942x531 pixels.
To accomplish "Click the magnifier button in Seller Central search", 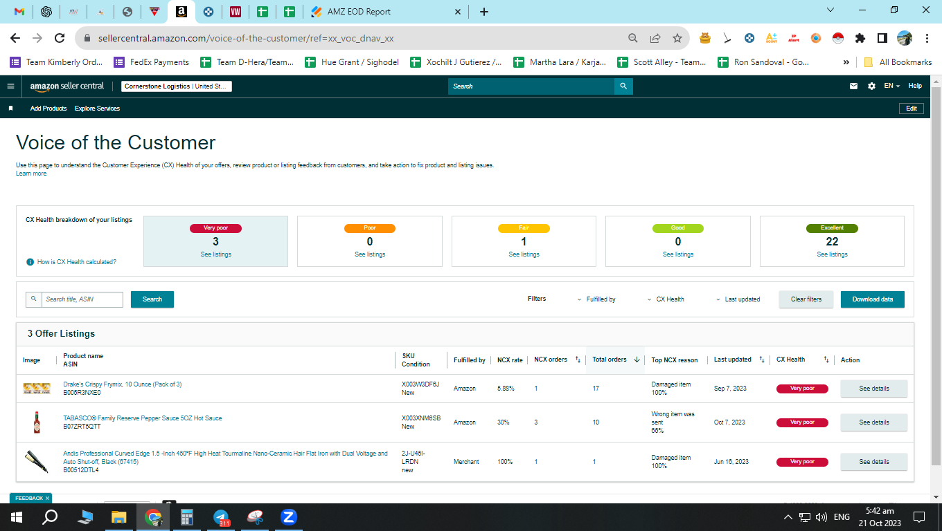I will click(623, 86).
